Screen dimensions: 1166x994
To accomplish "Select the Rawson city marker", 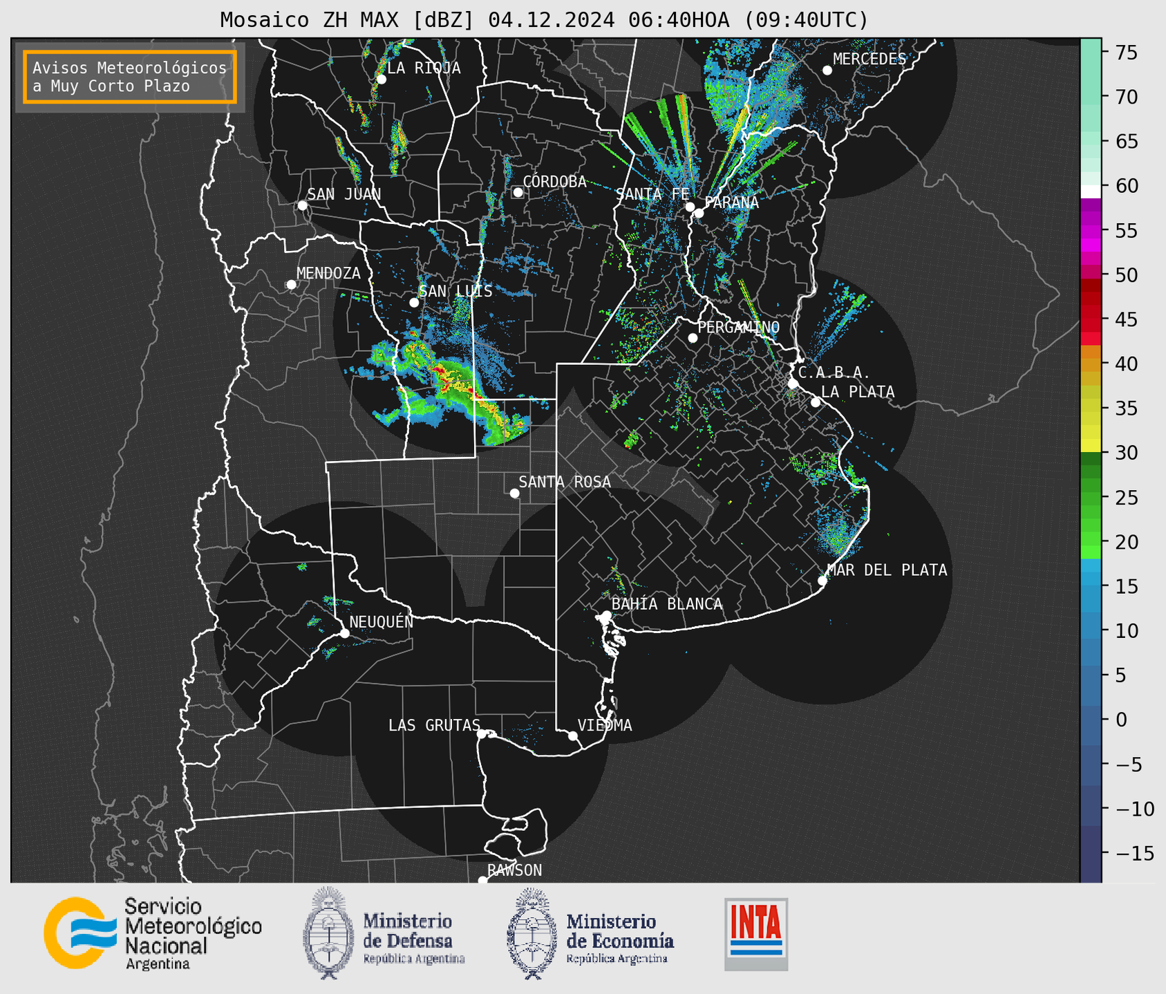I will (x=482, y=881).
